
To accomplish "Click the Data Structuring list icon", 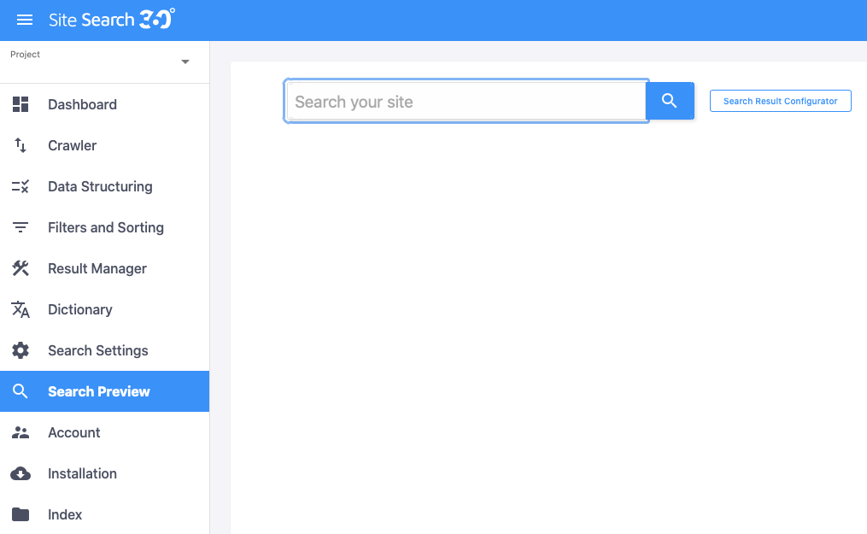I will point(21,186).
